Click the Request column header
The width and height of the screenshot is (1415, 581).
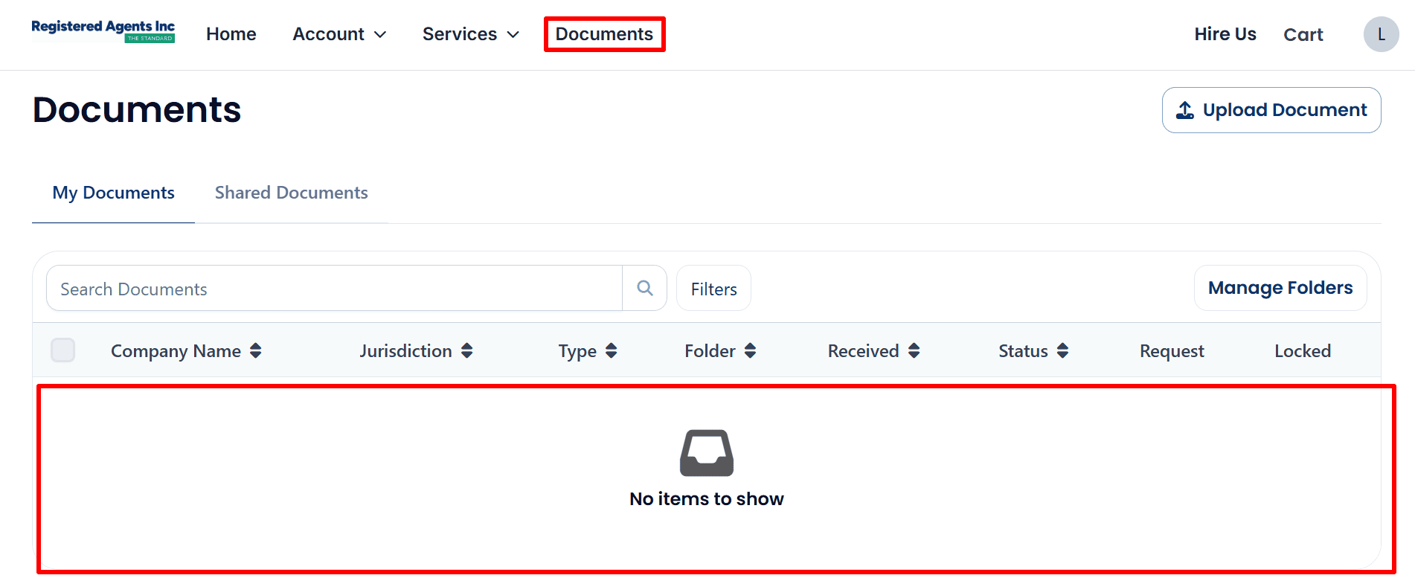click(1172, 351)
